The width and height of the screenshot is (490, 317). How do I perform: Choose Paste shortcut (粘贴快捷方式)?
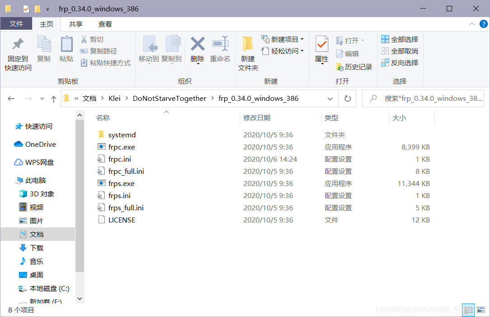(x=106, y=63)
